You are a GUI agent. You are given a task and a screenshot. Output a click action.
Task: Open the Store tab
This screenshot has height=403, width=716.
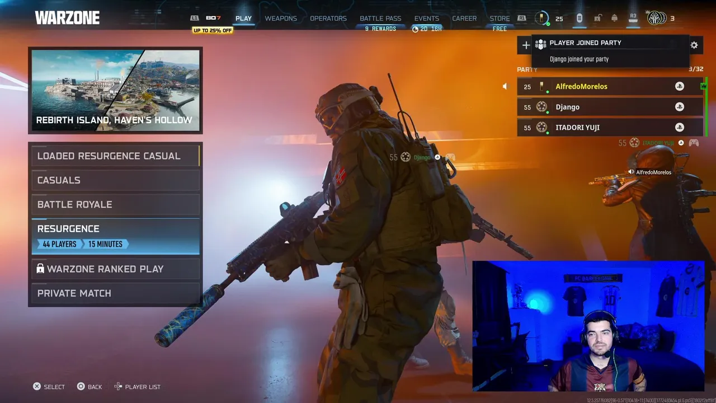[x=500, y=18]
